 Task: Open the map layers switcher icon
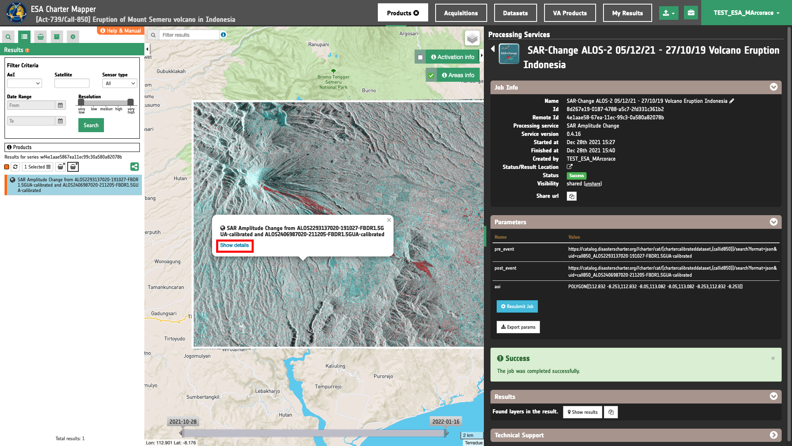pyautogui.click(x=472, y=38)
